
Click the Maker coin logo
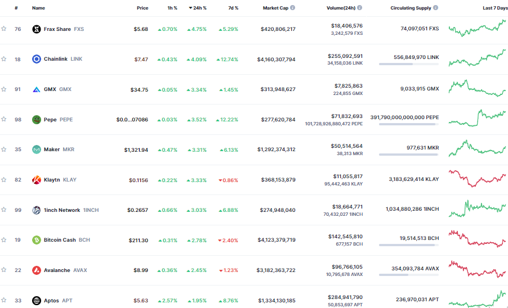point(37,150)
